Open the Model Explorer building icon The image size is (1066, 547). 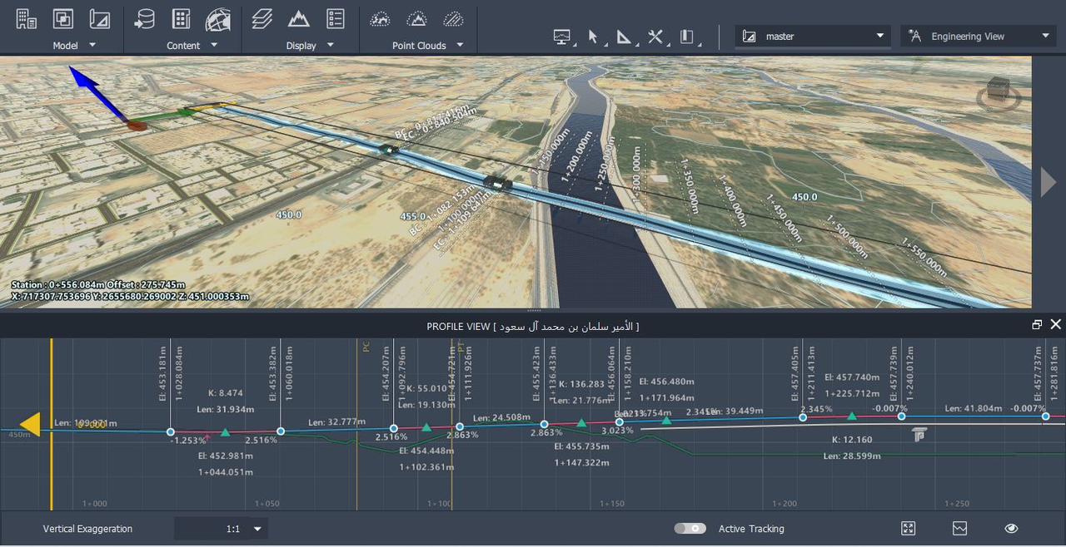[x=27, y=18]
